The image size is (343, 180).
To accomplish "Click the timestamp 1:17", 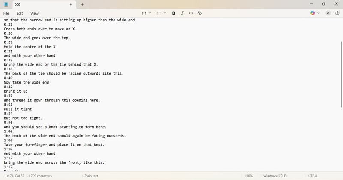I will pos(8,167).
